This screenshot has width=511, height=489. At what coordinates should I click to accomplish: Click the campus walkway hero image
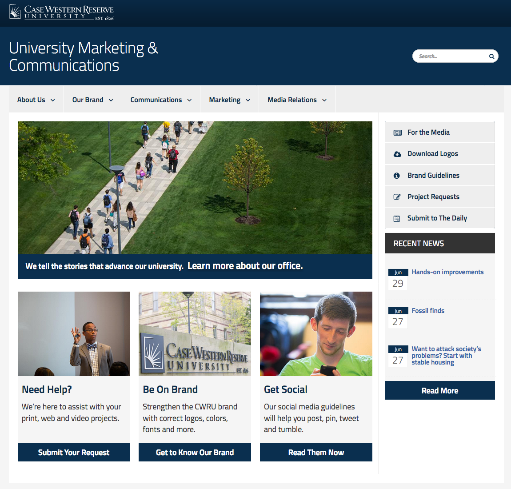point(195,188)
